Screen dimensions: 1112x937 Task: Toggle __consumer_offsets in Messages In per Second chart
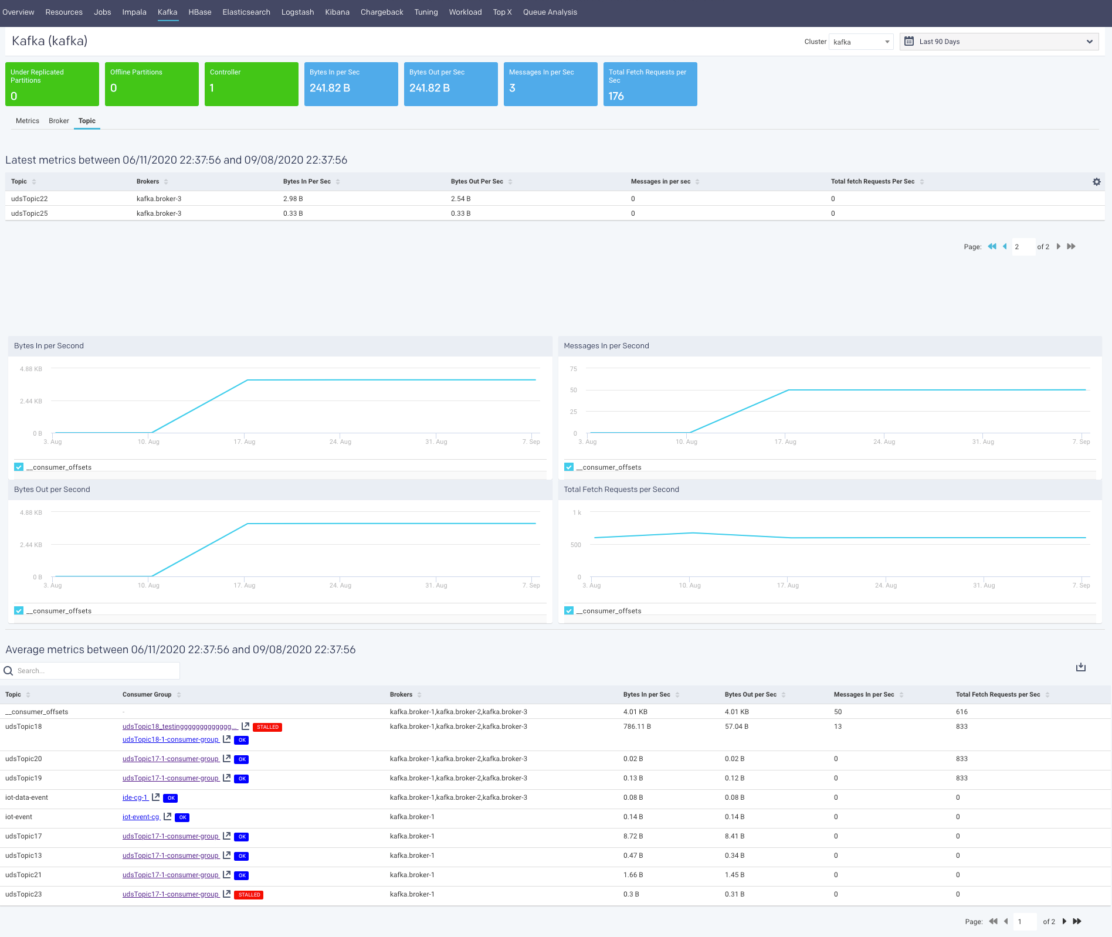pyautogui.click(x=569, y=467)
